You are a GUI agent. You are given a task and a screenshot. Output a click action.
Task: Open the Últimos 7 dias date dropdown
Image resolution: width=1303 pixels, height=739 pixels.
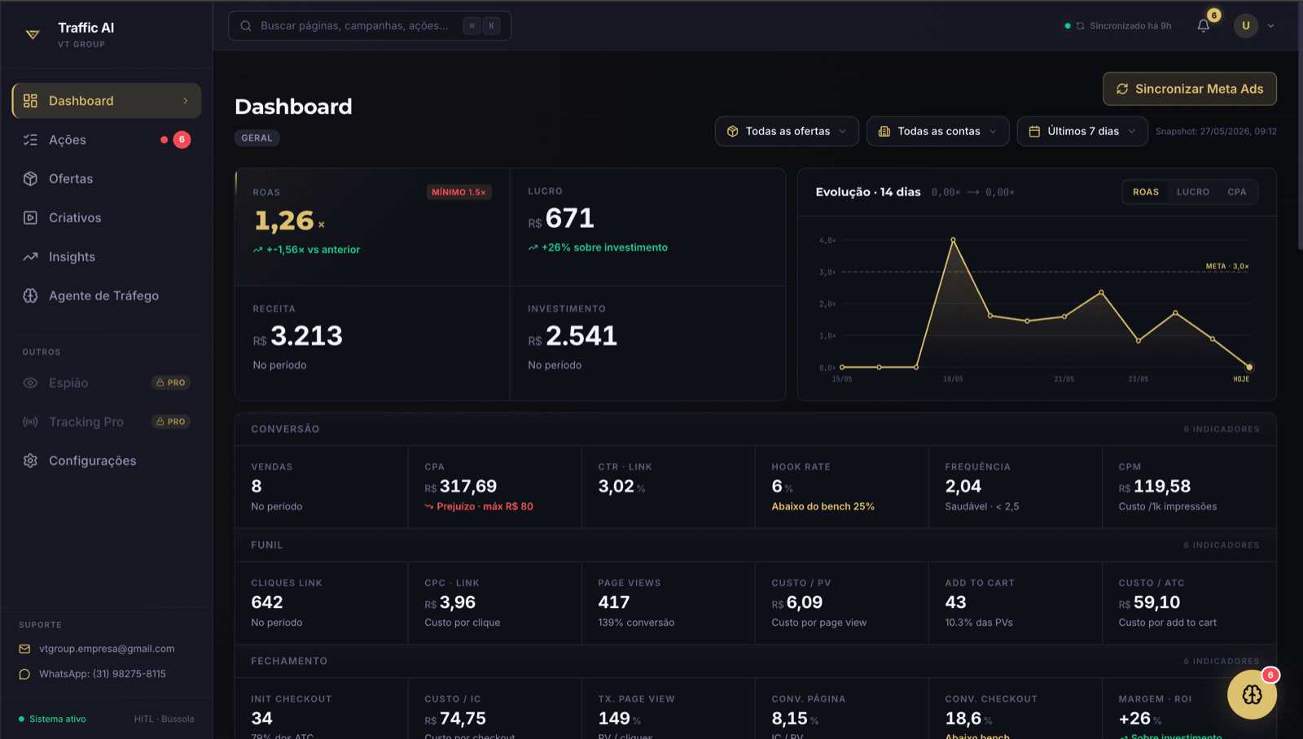(1082, 131)
